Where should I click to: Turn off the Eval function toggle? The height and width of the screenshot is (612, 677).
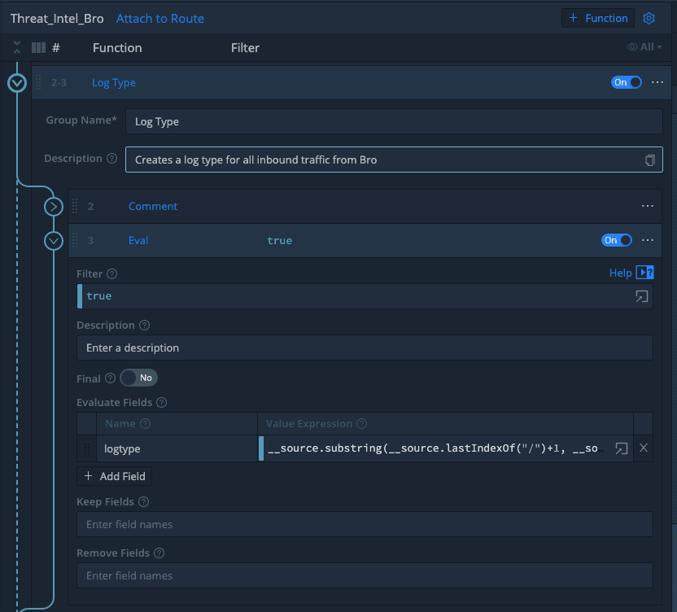coord(617,241)
